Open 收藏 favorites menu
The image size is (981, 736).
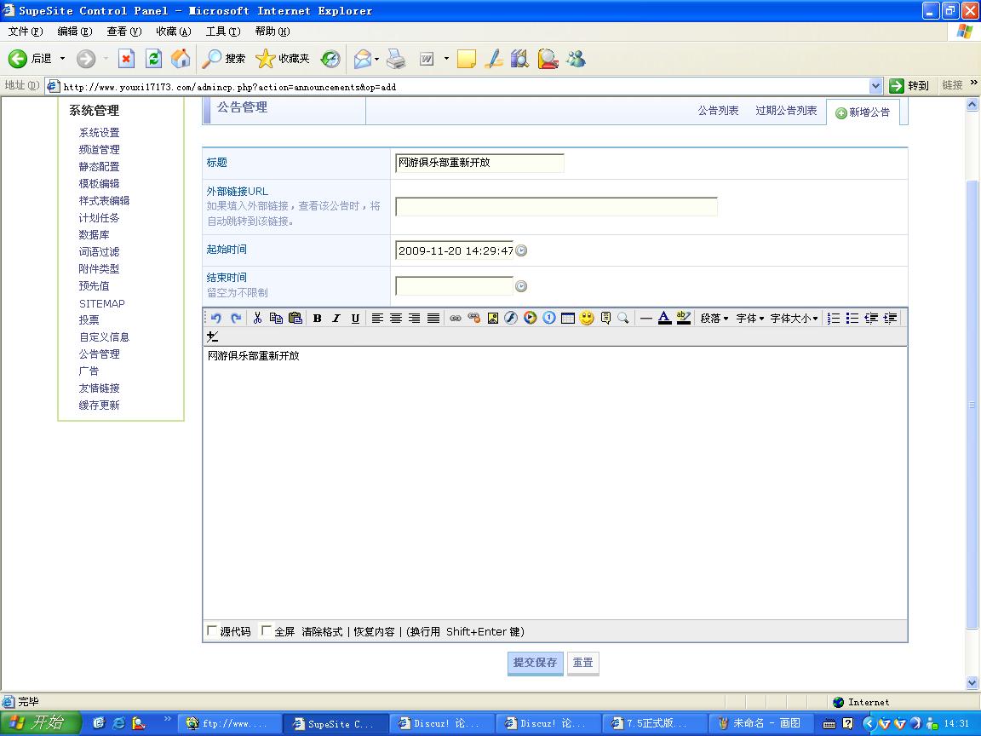(174, 32)
